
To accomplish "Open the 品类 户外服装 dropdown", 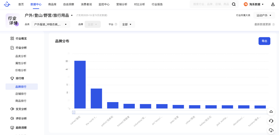I will pos(51,24).
